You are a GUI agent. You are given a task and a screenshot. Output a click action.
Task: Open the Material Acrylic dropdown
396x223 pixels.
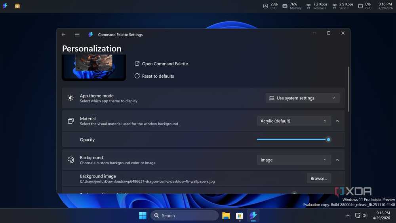coord(294,121)
